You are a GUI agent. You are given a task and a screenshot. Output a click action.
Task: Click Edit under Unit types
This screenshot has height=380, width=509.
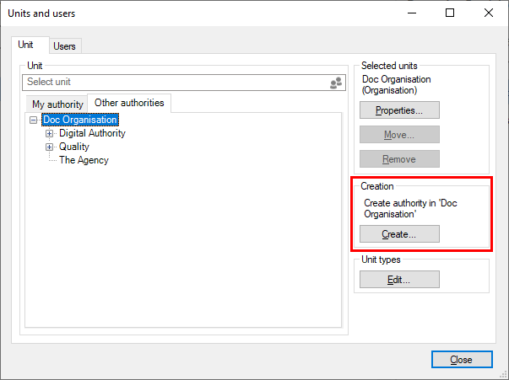pos(399,280)
